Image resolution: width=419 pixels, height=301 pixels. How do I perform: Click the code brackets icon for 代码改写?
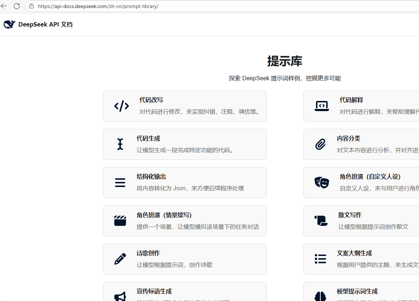[x=122, y=106]
